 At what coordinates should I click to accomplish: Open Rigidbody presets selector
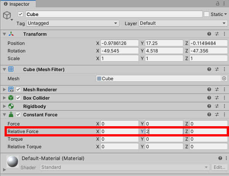pyautogui.click(x=217, y=106)
